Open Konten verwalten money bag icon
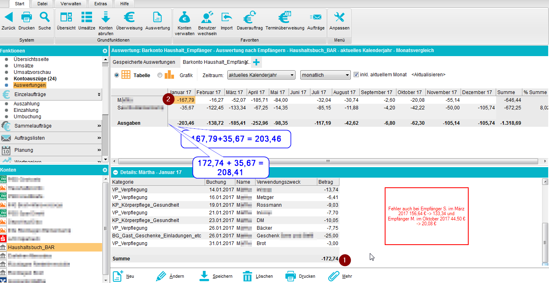The height and width of the screenshot is (283, 549). pos(184,17)
